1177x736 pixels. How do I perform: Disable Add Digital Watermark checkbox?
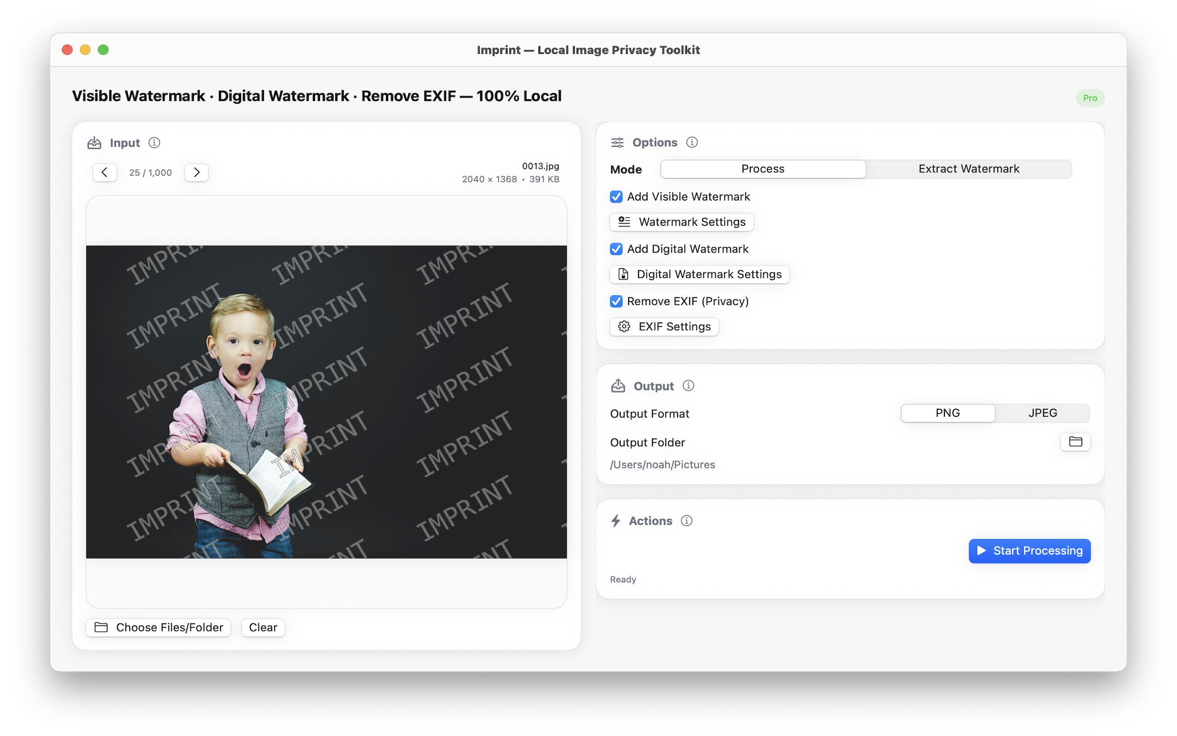pyautogui.click(x=616, y=249)
